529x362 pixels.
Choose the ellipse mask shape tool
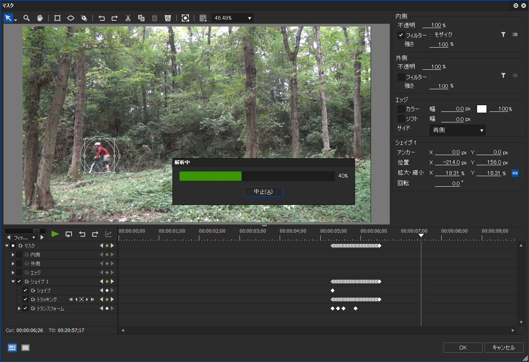71,18
